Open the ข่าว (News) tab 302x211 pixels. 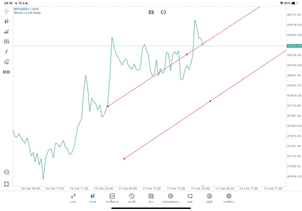coord(151,198)
